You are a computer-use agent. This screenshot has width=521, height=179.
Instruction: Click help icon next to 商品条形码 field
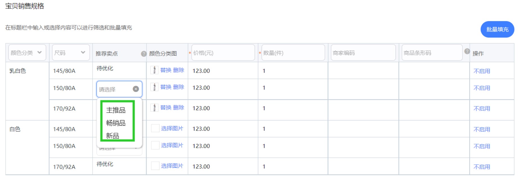point(467,51)
